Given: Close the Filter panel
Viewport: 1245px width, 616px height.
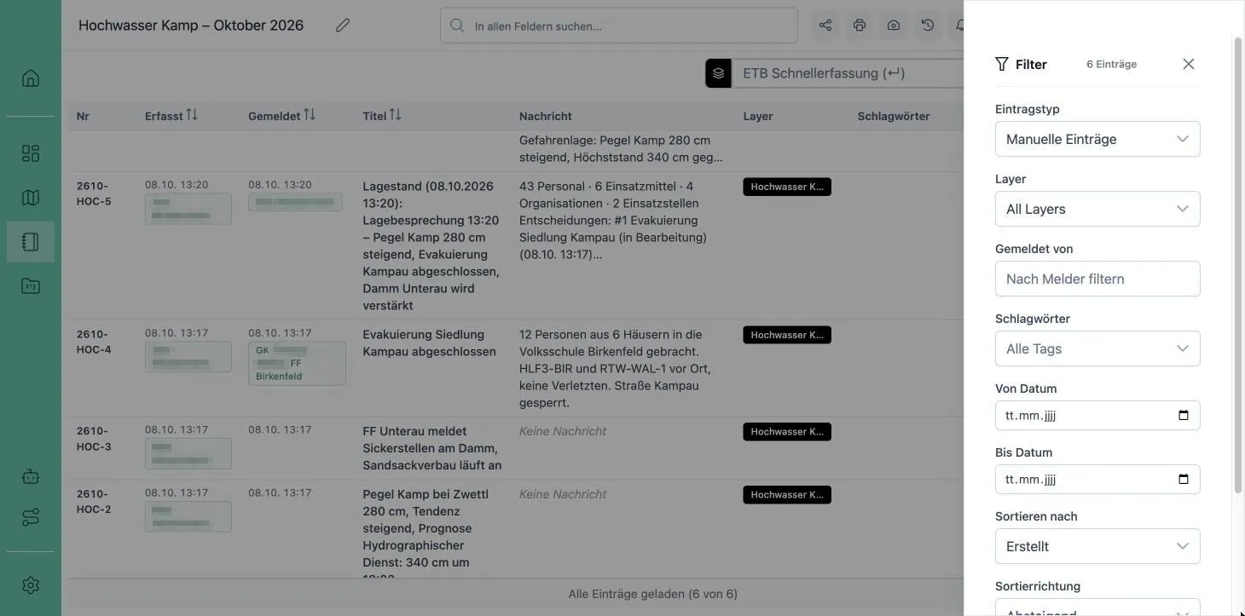Looking at the screenshot, I should 1189,64.
